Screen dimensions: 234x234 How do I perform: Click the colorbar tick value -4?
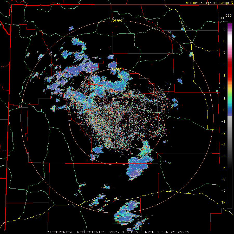pos(223,156)
